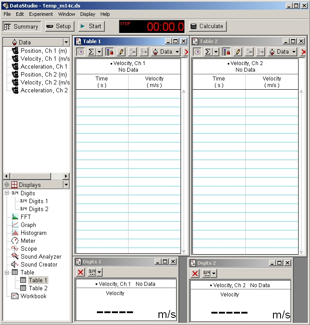Select Position, Ch 2 (m) in Data list
This screenshot has width=310, height=325.
tap(39, 74)
